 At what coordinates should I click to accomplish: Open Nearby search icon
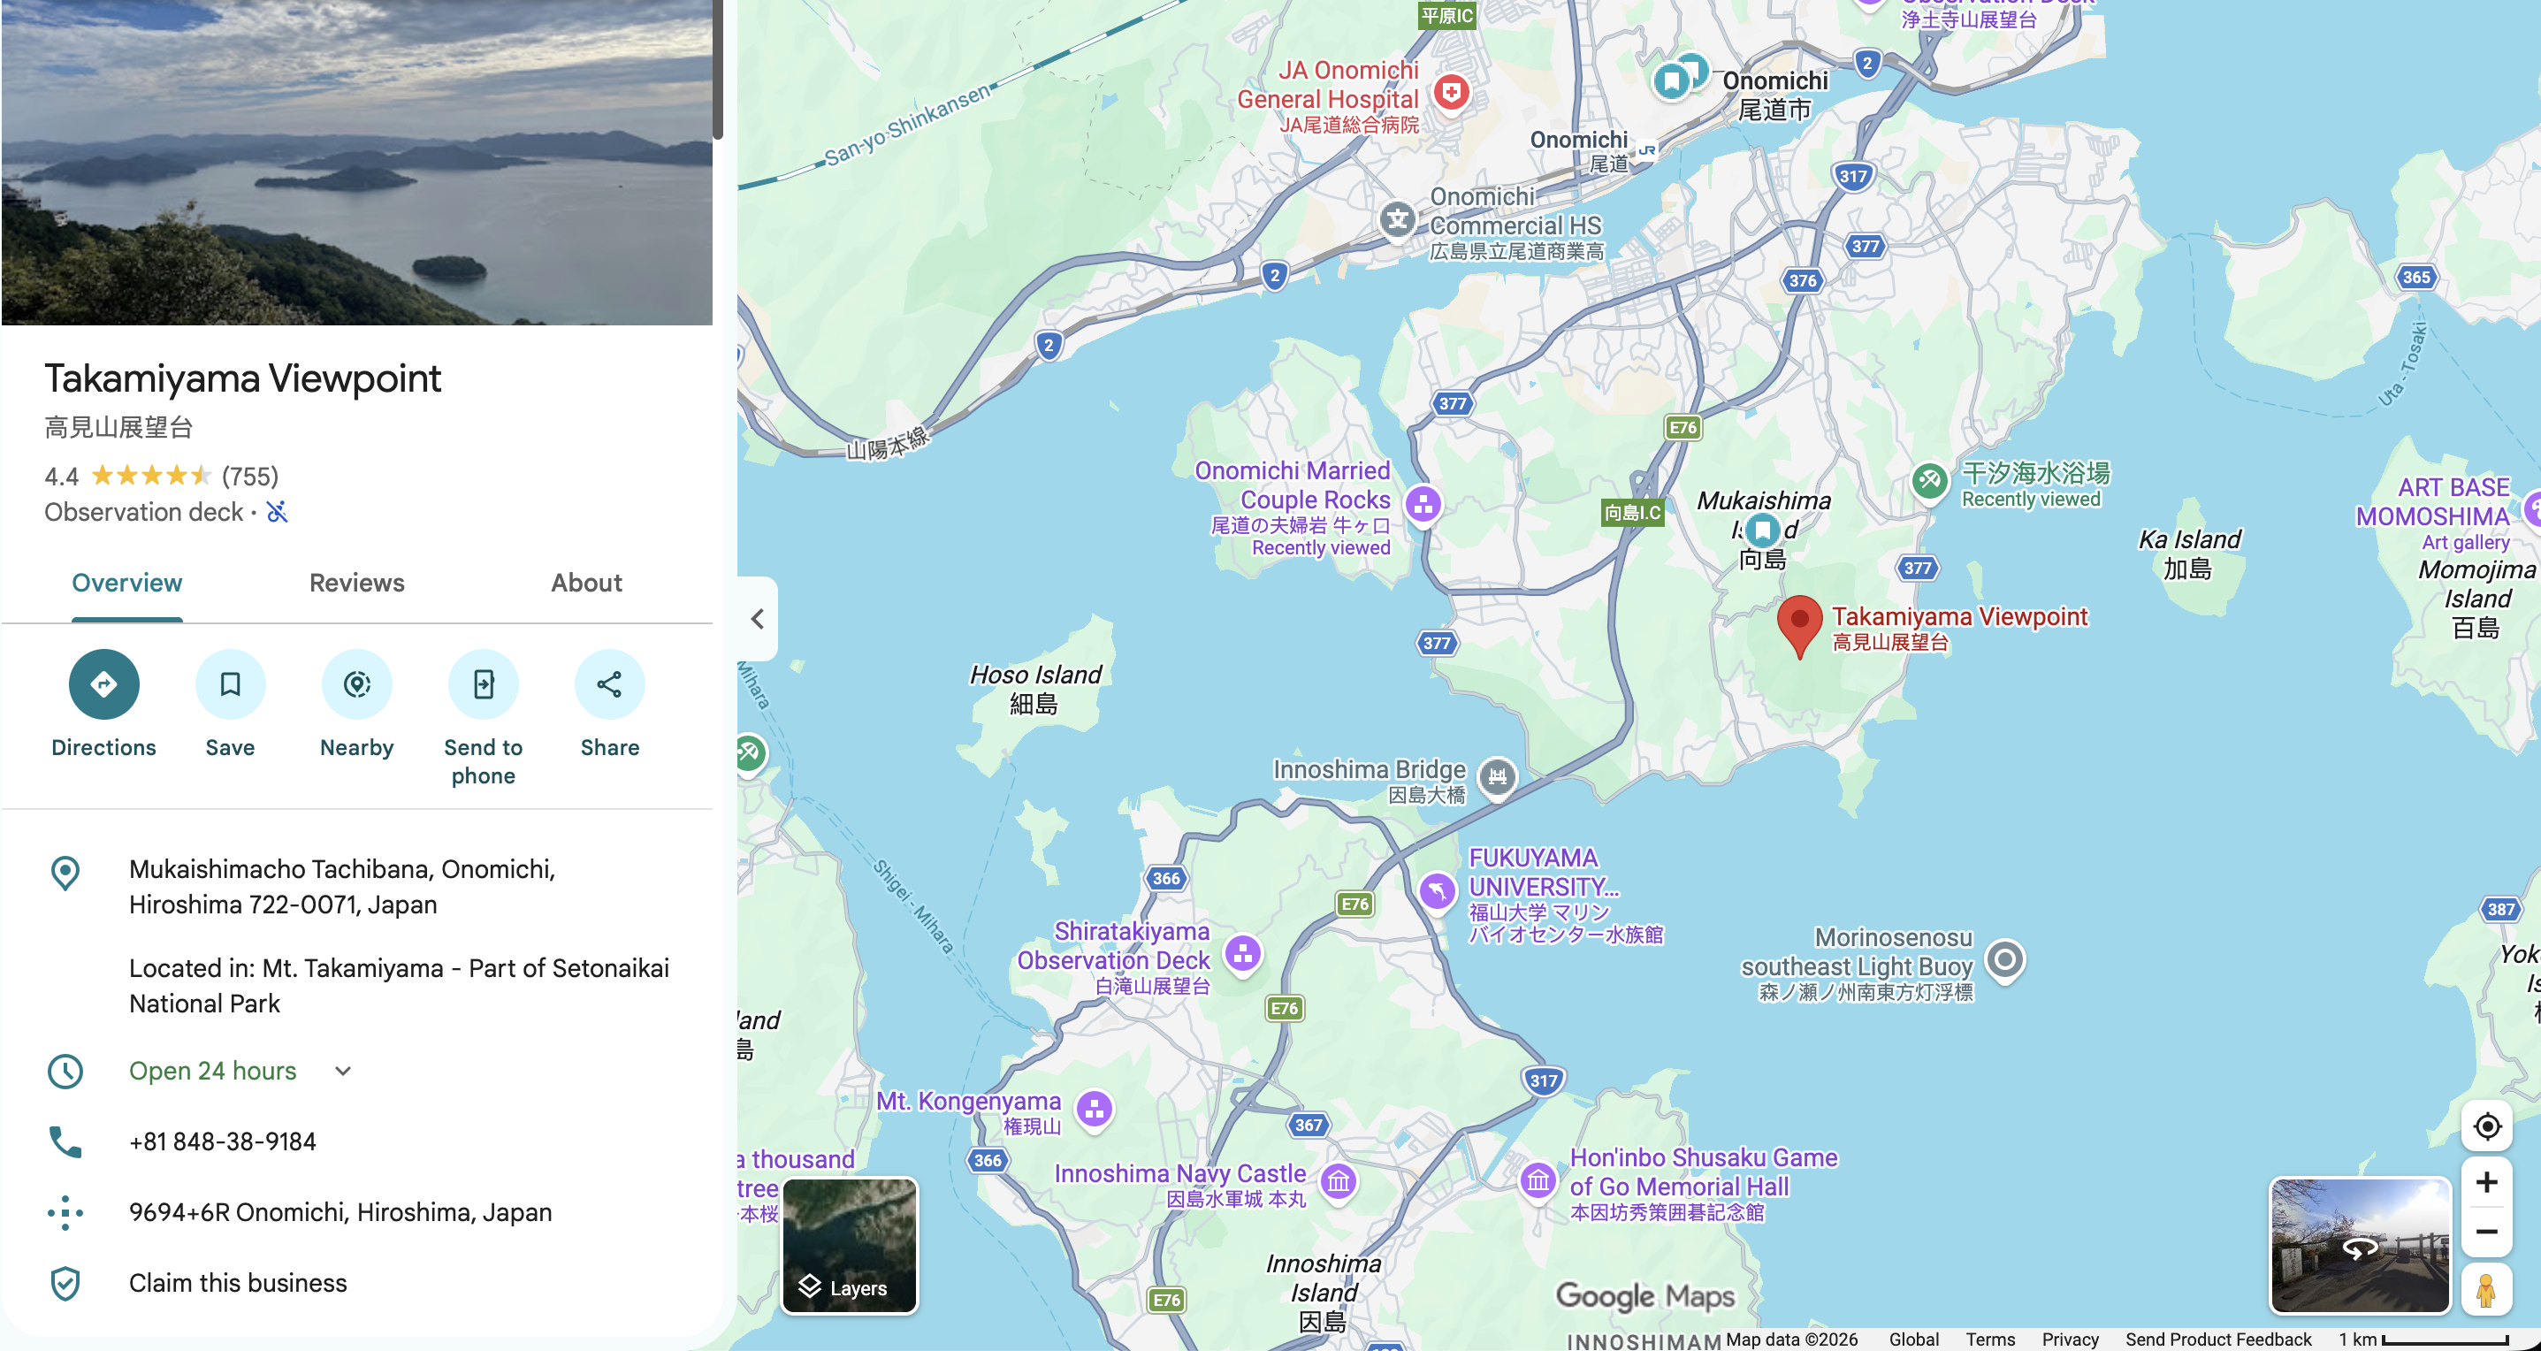[357, 683]
